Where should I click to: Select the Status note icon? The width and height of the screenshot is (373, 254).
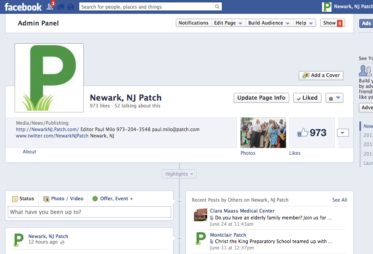pos(15,199)
